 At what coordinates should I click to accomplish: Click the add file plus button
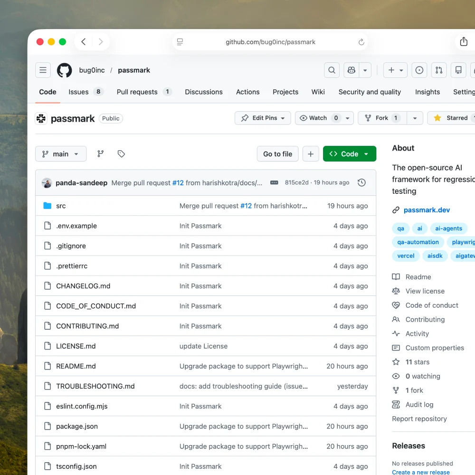pyautogui.click(x=311, y=154)
